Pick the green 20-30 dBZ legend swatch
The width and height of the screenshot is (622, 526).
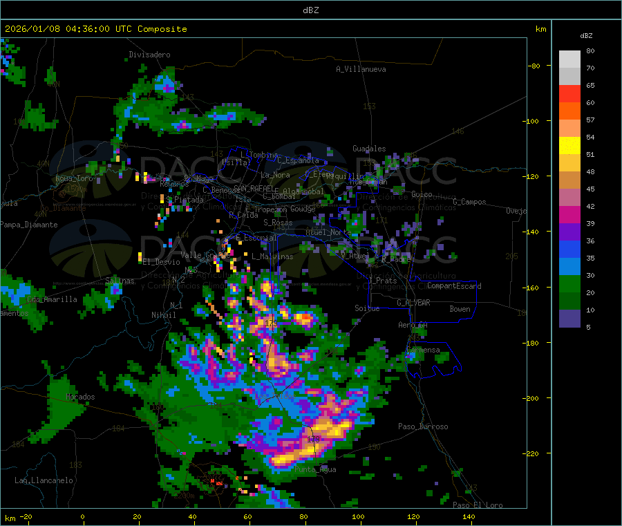569,284
